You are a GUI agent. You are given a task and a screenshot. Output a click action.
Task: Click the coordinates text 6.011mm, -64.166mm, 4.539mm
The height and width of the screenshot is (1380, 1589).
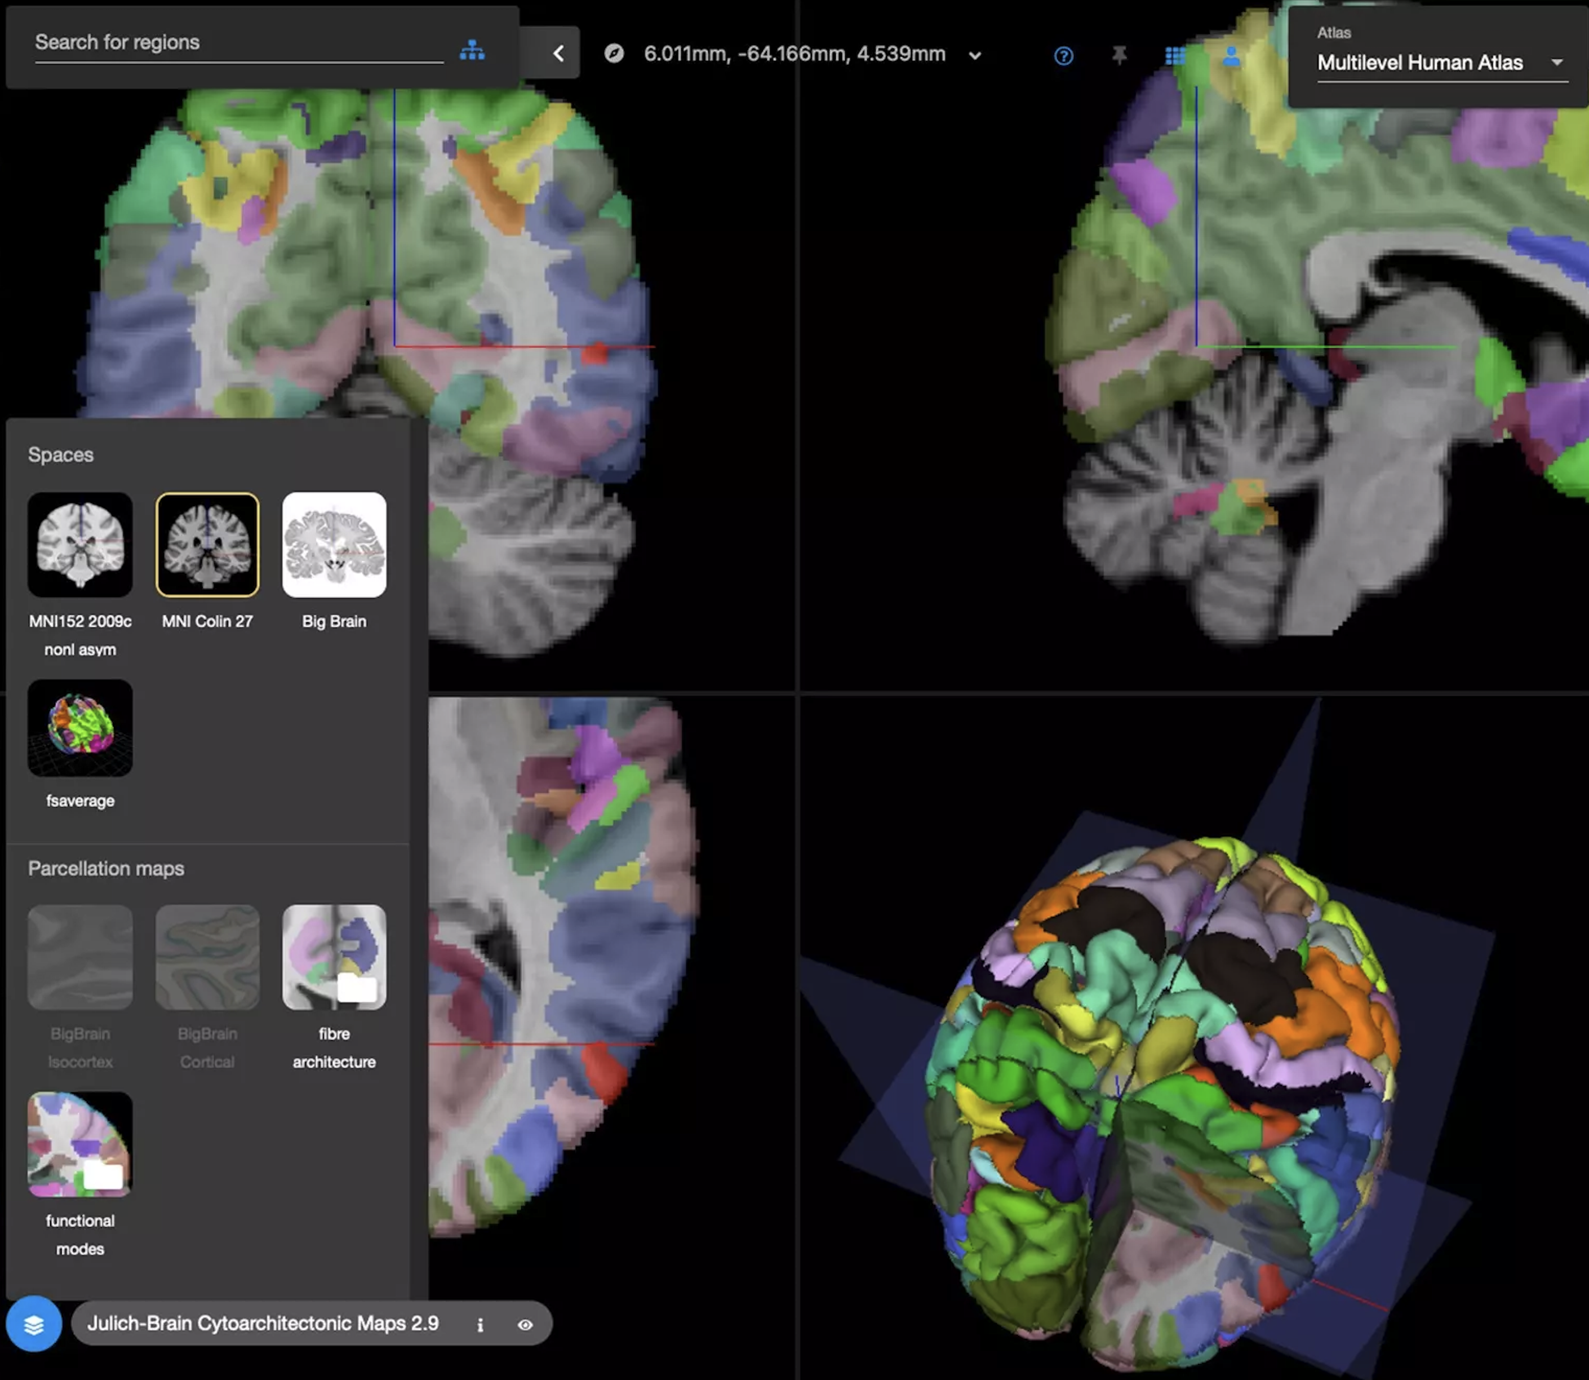coord(794,54)
